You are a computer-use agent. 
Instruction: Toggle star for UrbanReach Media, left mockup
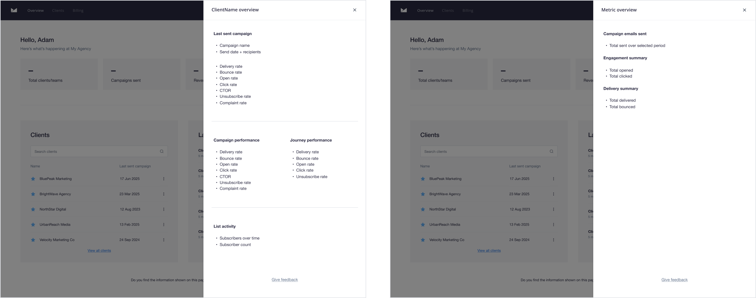coord(33,225)
